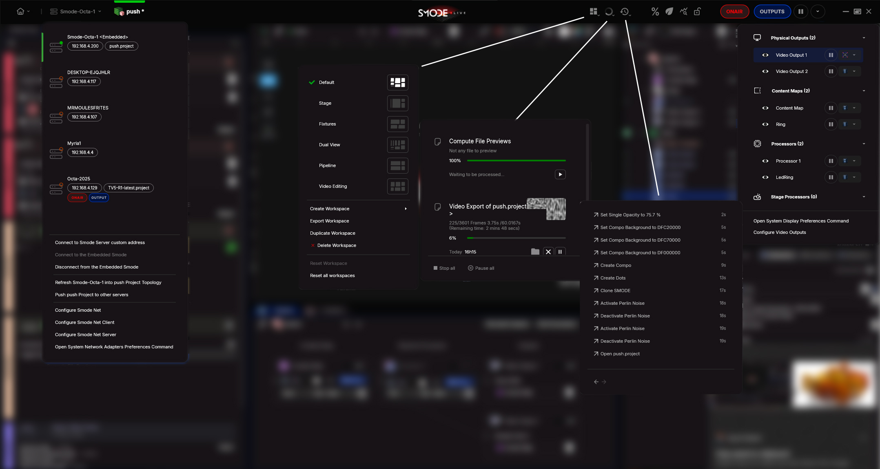Open the folder icon of Video Export task
The height and width of the screenshot is (469, 880).
[535, 252]
